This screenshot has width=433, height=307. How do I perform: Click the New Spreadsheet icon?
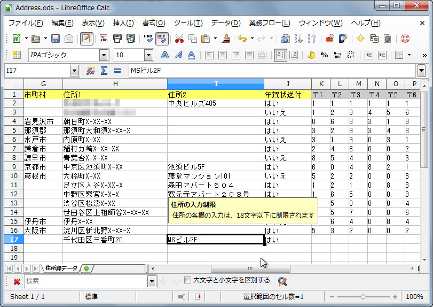pyautogui.click(x=17, y=39)
